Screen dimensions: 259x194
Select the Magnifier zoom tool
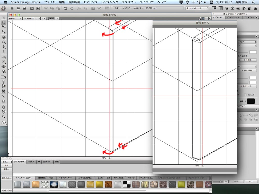pos(4,116)
